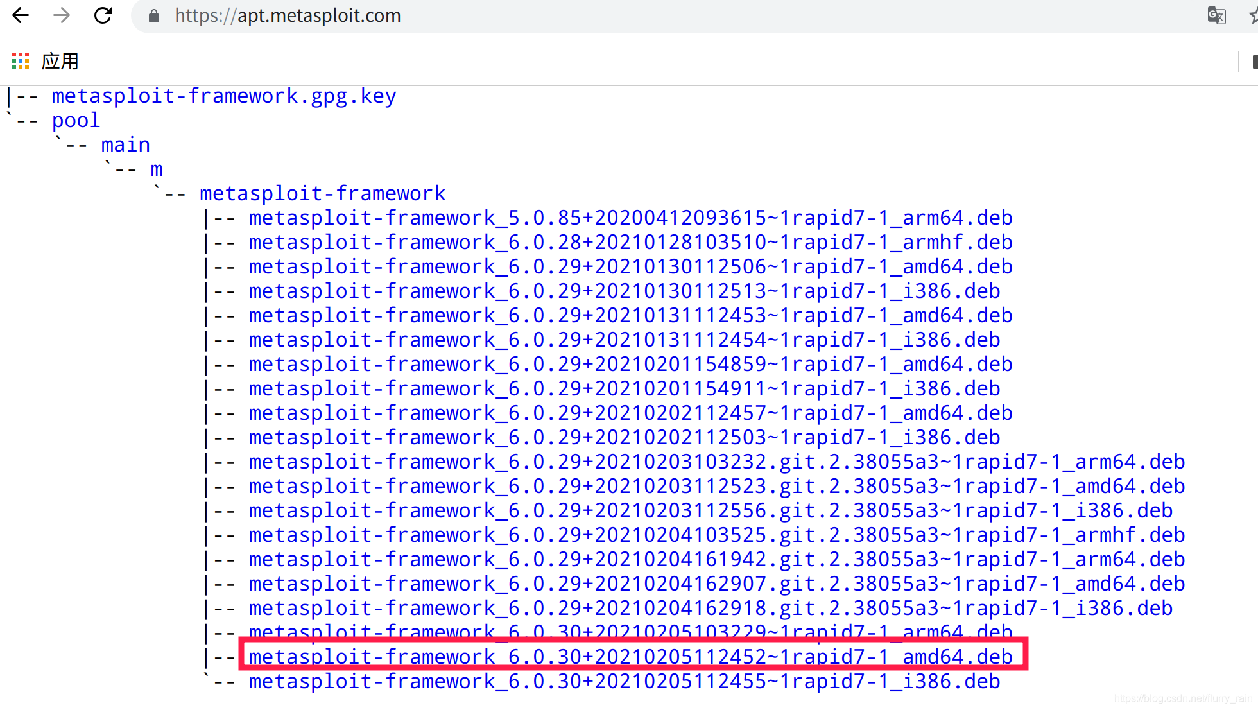Download the 6.0.30 i386 deb package
Screen dimensions: 1258x710
coord(624,681)
